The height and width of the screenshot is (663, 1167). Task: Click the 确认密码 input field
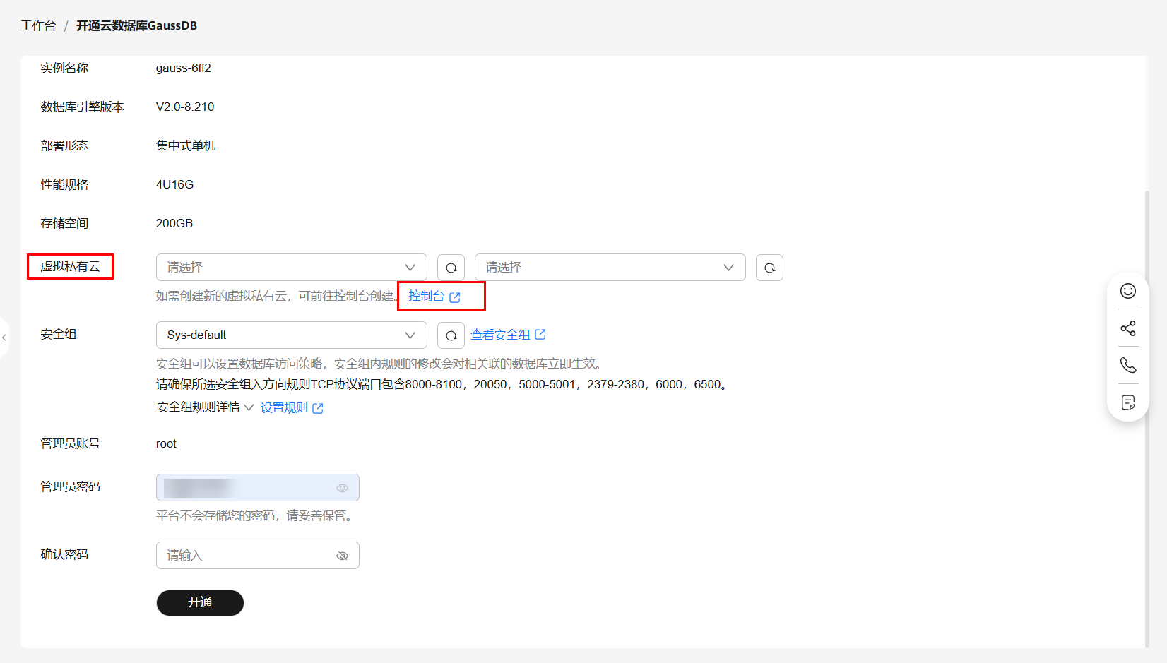[x=247, y=556]
